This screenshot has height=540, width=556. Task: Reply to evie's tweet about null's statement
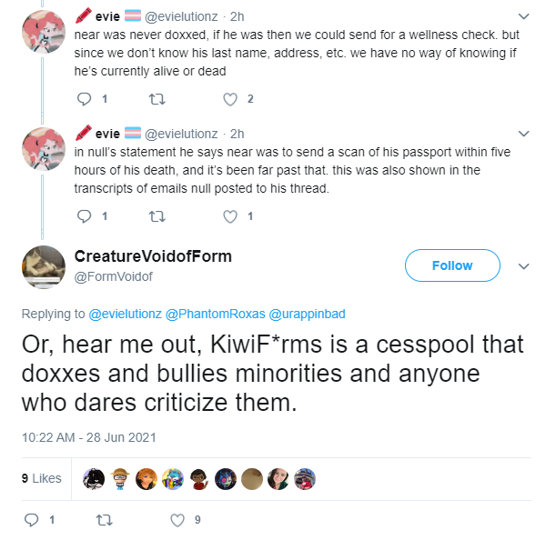pyautogui.click(x=84, y=216)
